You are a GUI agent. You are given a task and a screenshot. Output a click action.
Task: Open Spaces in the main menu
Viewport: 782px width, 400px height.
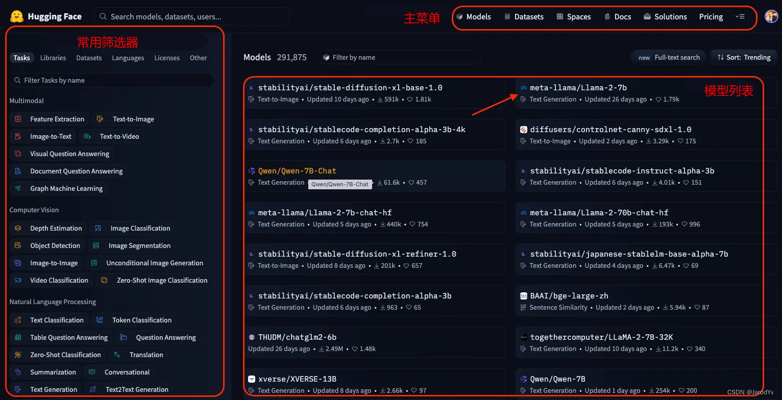[x=574, y=17]
